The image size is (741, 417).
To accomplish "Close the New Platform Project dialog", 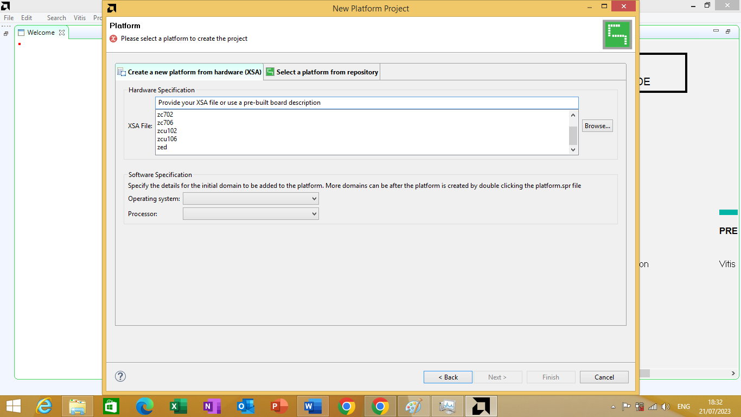I will (x=624, y=6).
